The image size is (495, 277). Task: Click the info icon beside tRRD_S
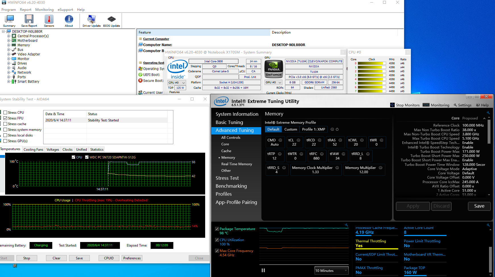[284, 168]
